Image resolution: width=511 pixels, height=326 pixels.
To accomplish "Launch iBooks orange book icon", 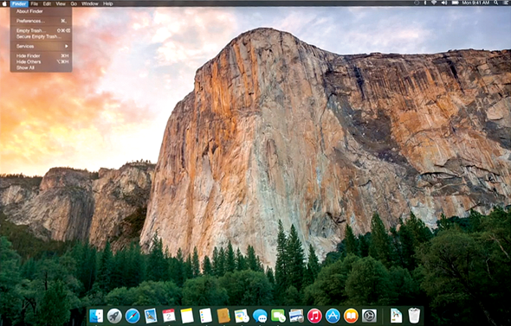I will click(x=351, y=316).
